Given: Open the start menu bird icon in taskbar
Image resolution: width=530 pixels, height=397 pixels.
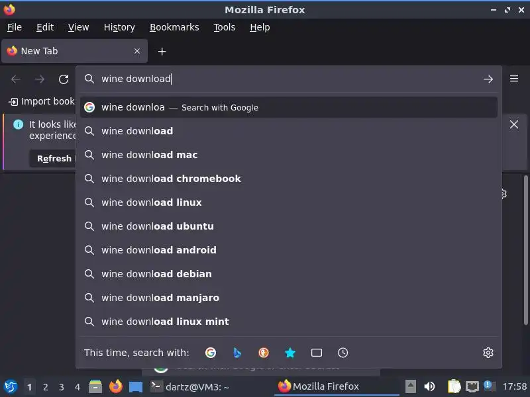Looking at the screenshot, I should (10, 386).
